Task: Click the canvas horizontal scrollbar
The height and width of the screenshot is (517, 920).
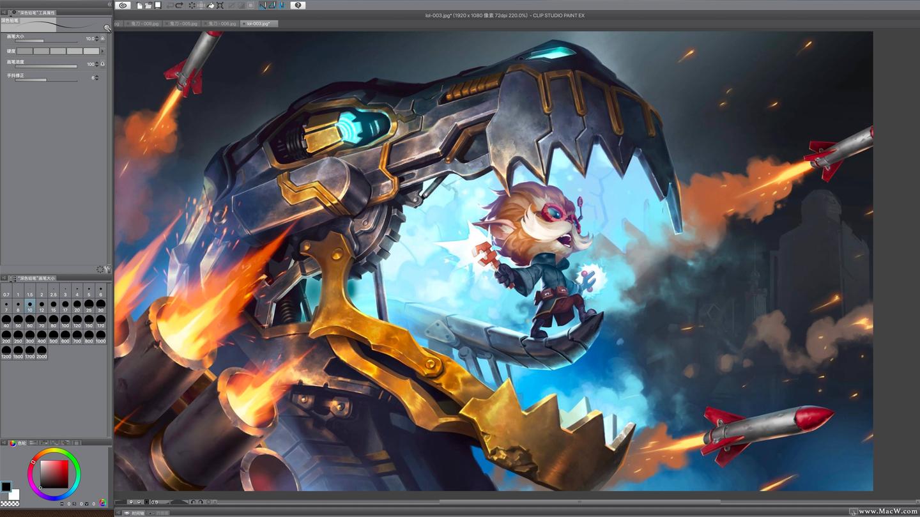Action: tap(580, 502)
